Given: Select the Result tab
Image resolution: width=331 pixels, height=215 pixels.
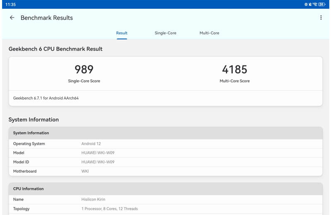Looking at the screenshot, I should pyautogui.click(x=122, y=33).
